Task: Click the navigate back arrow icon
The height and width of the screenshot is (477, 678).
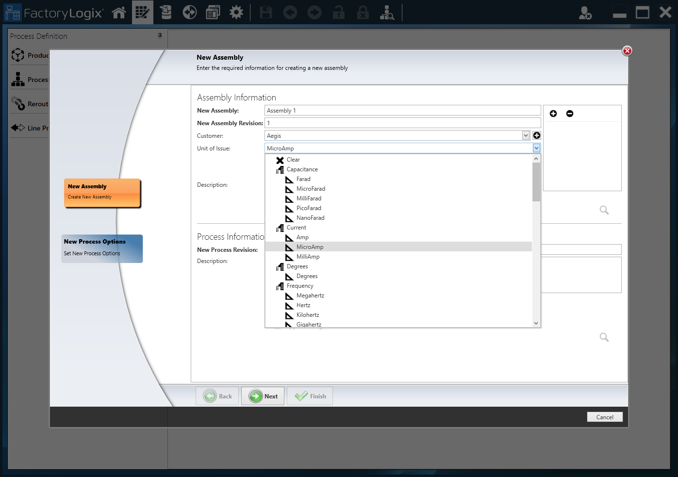Action: [x=290, y=12]
